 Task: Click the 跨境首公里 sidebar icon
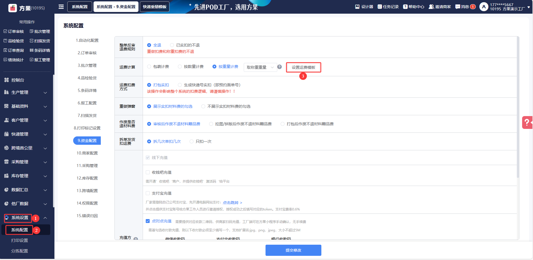pos(6,148)
